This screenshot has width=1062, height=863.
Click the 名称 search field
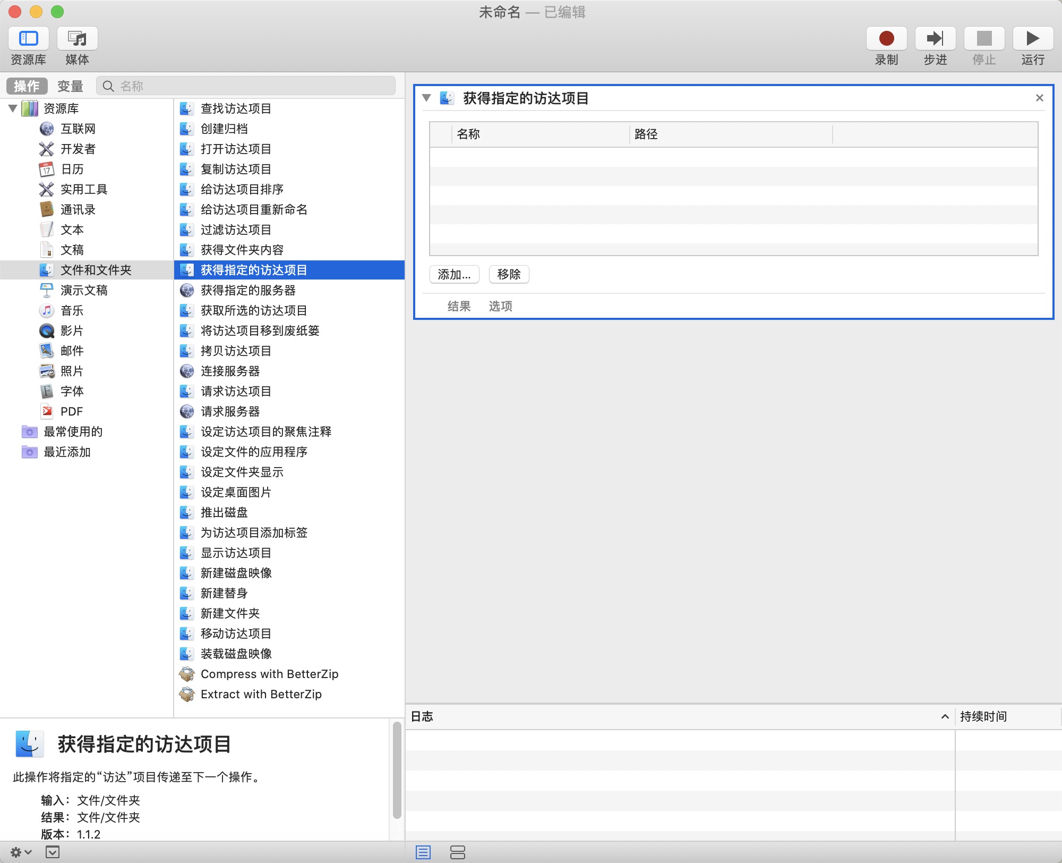(246, 86)
